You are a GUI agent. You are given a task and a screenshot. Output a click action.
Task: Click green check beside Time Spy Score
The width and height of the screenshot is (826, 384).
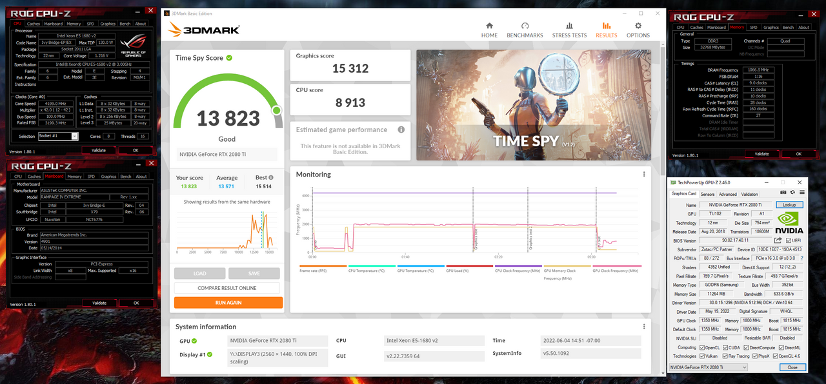pos(229,58)
